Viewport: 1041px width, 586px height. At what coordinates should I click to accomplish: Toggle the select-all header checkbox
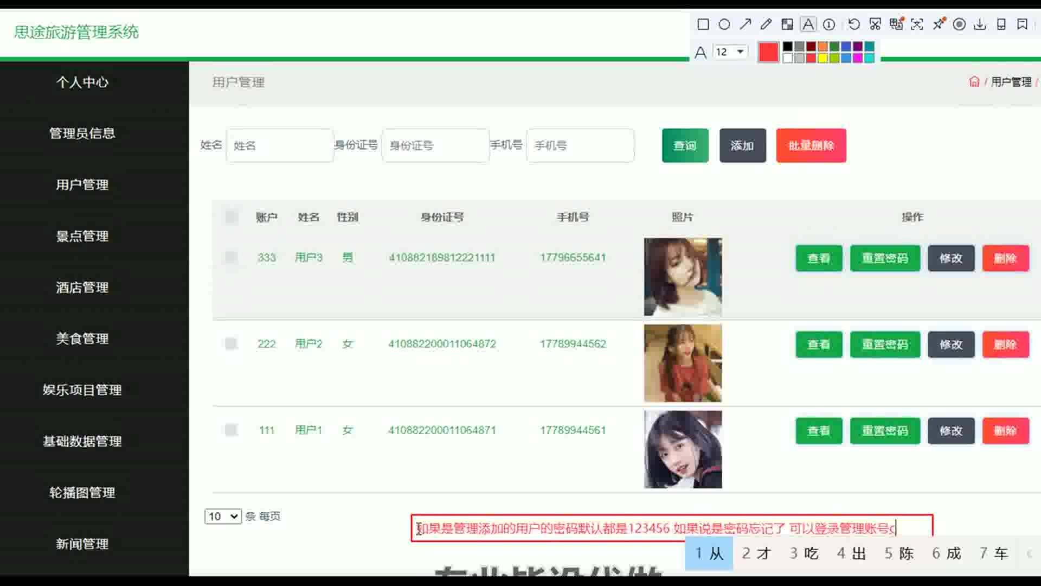(232, 217)
